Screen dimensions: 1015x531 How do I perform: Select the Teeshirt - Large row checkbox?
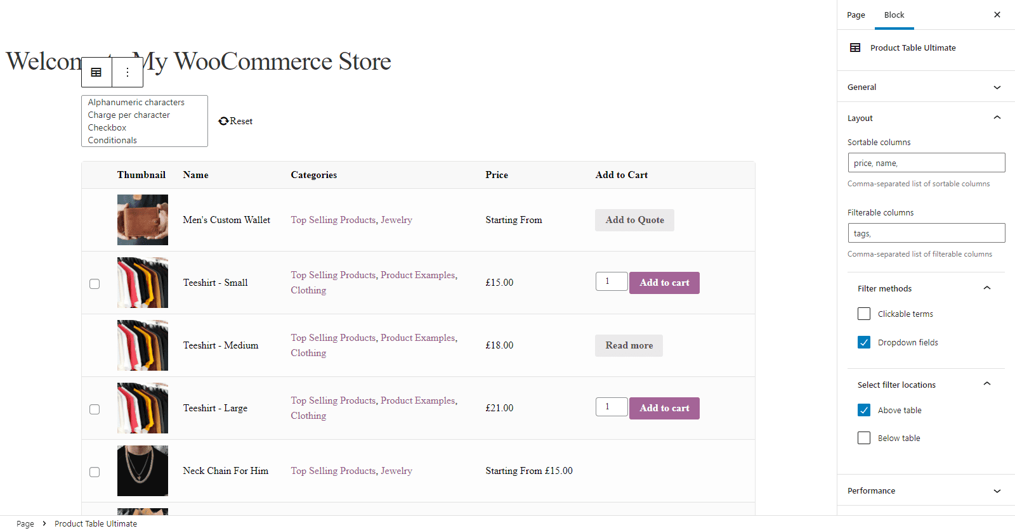[x=95, y=409]
